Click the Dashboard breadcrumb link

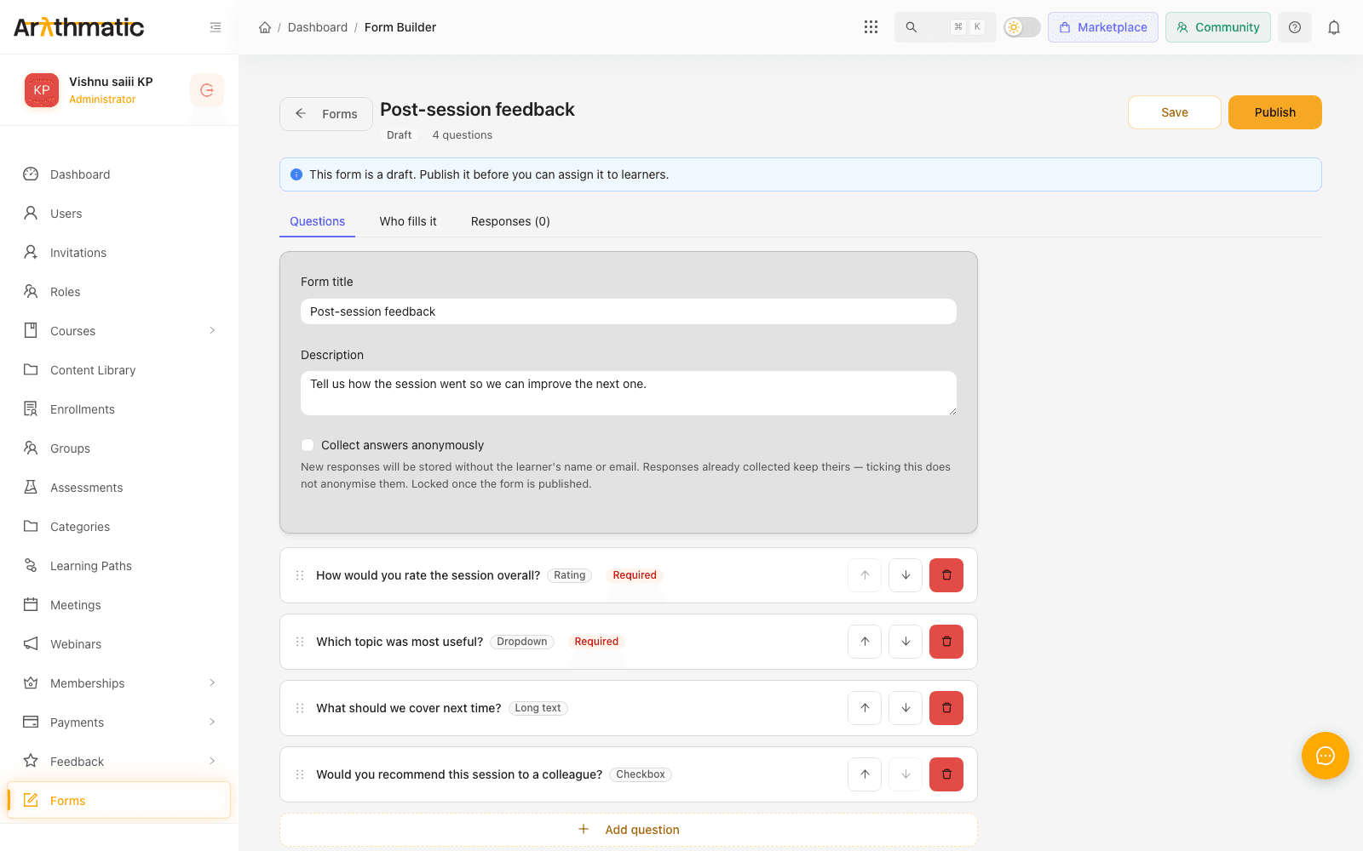click(x=318, y=27)
